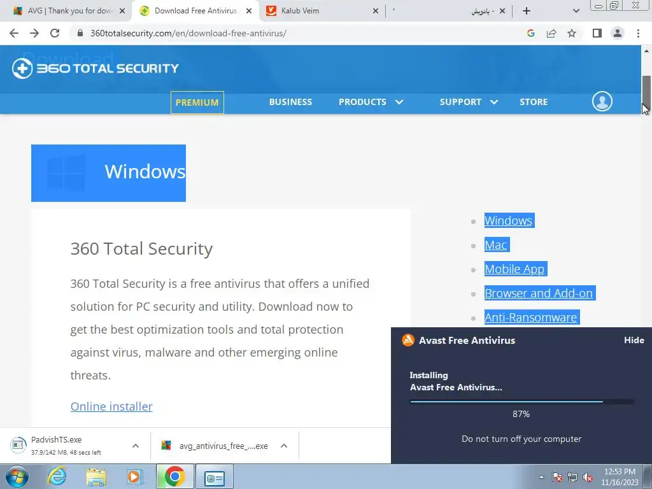Jump to Browser and Add-on link
Screen dimensions: 652x489
[x=539, y=293]
